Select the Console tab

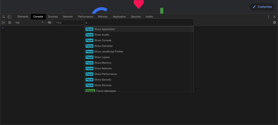coord(38,17)
